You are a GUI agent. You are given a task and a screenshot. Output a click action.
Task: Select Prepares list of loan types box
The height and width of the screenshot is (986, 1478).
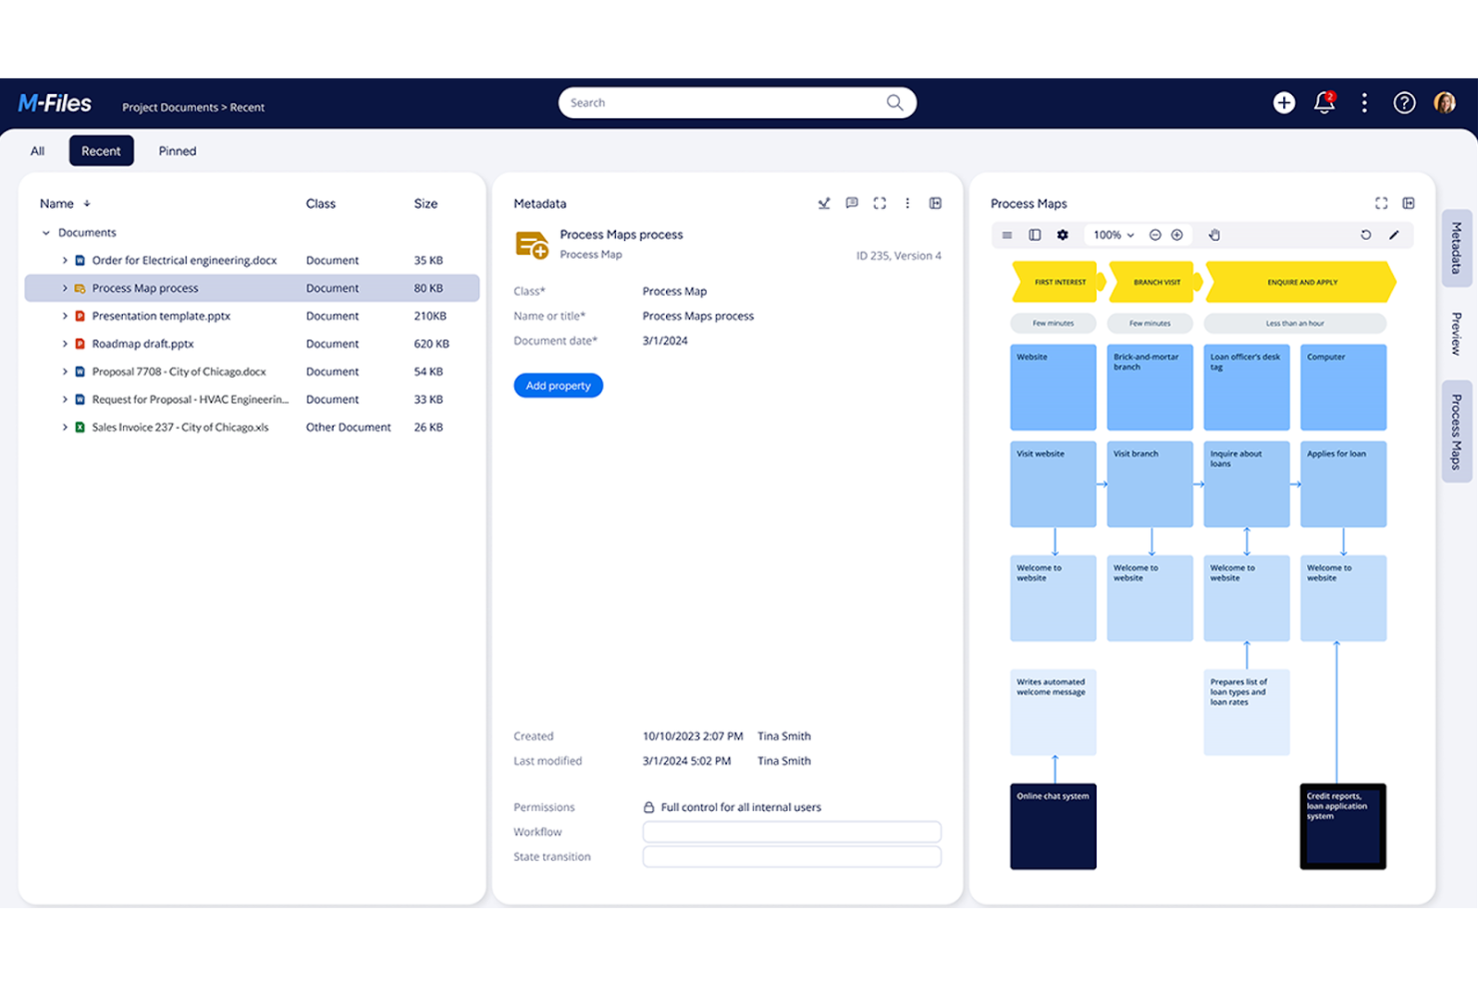coord(1246,712)
